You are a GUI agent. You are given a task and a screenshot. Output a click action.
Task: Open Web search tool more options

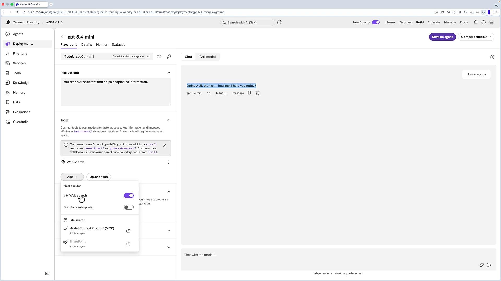point(168,162)
